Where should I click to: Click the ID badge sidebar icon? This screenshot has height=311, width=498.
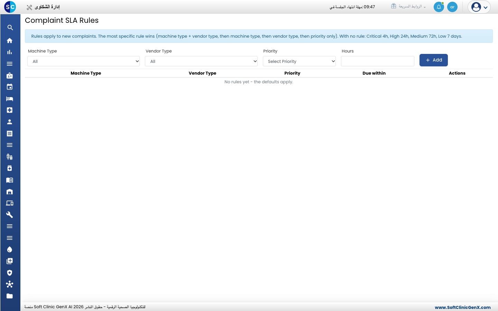point(10,76)
